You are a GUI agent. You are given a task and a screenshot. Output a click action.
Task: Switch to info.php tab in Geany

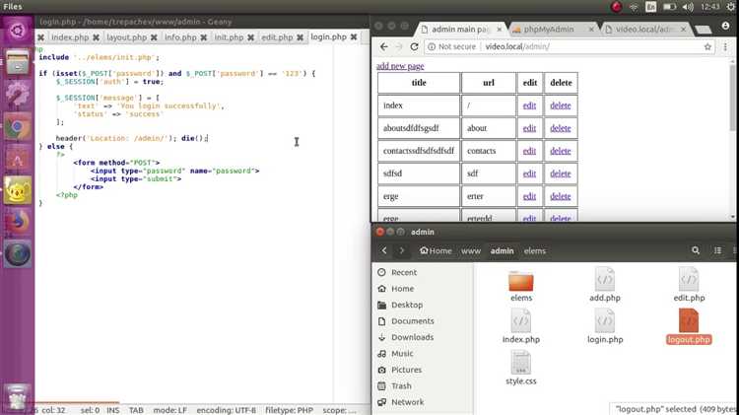point(180,37)
